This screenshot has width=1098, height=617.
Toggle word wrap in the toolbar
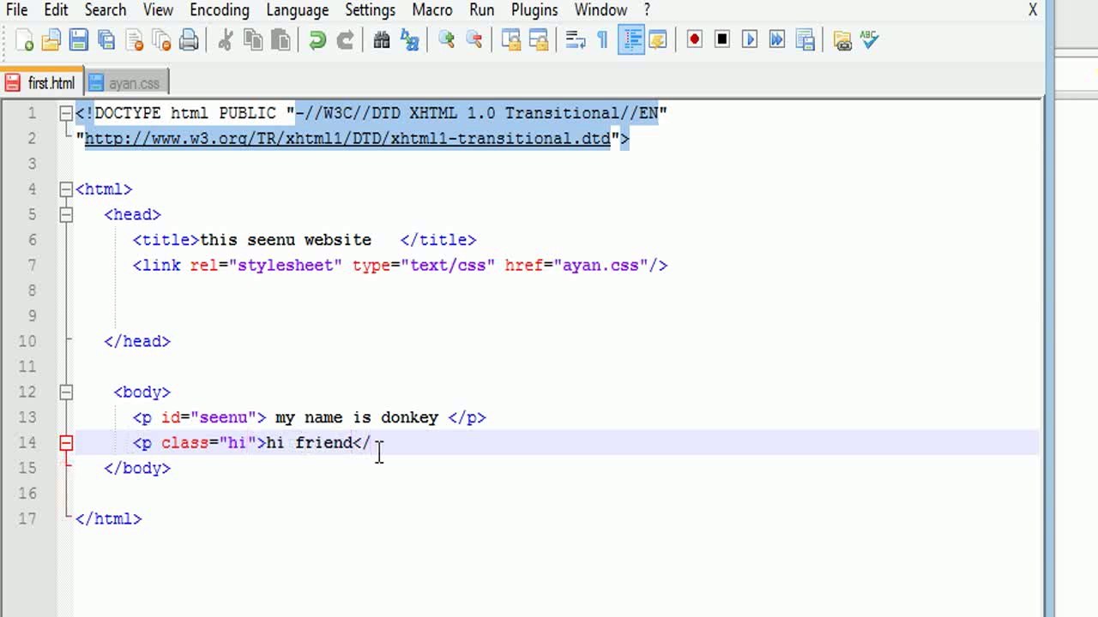pos(576,40)
